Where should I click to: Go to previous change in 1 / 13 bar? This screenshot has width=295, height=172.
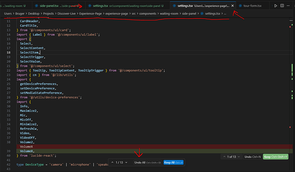(x=112, y=163)
